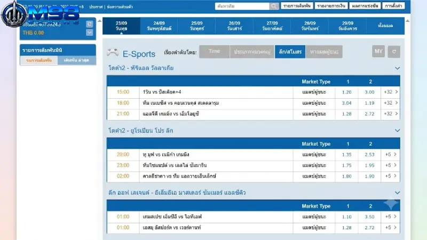Click the ทีม เนเมซิส vs คอนเวนตุส match name
This screenshot has width=427, height=240.
(x=181, y=103)
